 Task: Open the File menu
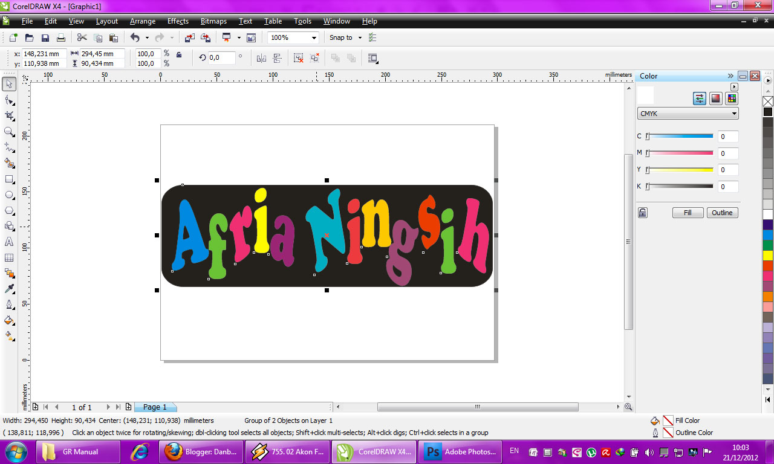27,21
